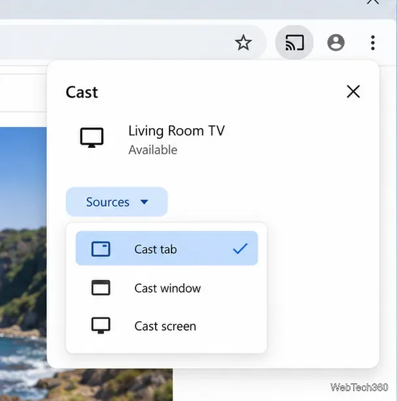397x401 pixels.
Task: Open the profile avatar menu
Action: pos(336,43)
